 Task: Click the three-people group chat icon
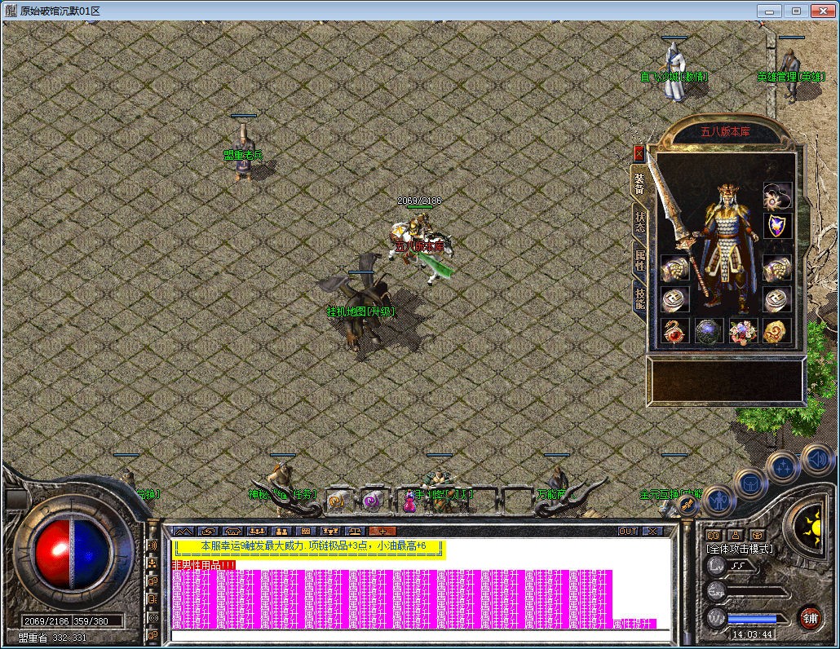click(x=257, y=532)
